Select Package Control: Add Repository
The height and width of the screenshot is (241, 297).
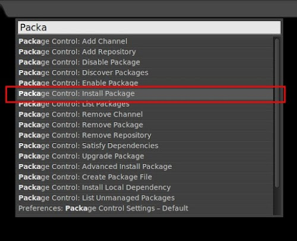(145, 52)
